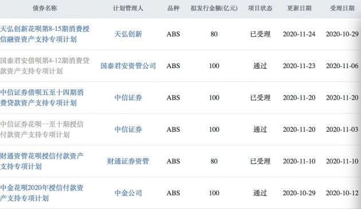This screenshot has width=361, height=209.
Task: Click manager link 中金公司
Action: coord(128,193)
